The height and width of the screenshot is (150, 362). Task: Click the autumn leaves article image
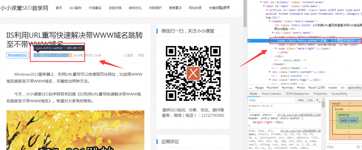click(75, 130)
